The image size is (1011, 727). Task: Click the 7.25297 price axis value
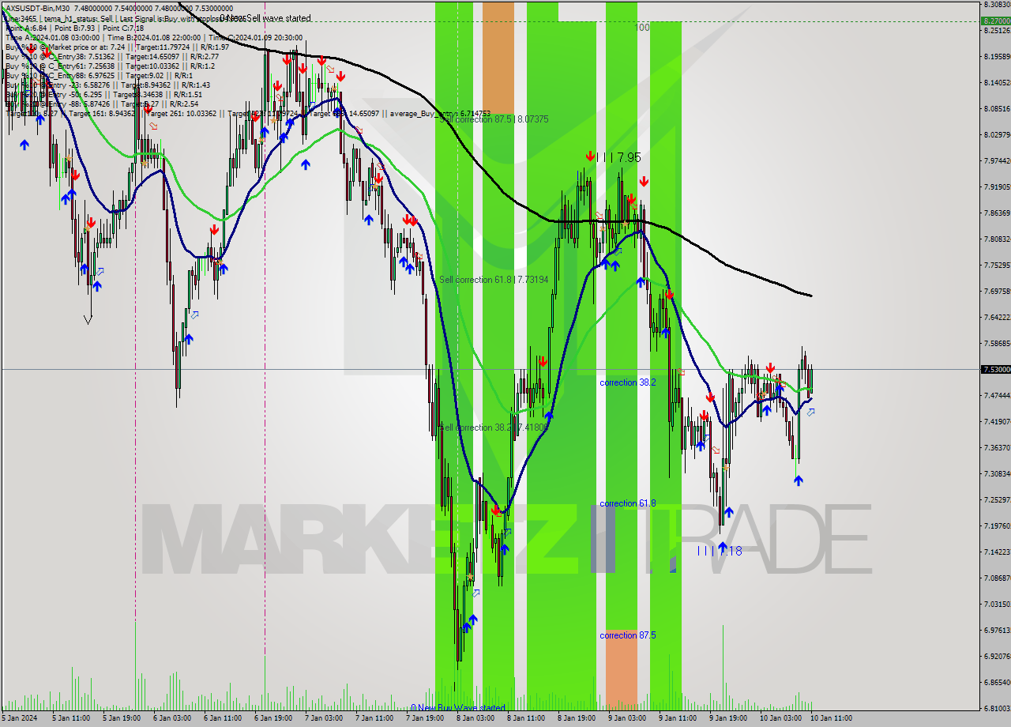[x=996, y=500]
